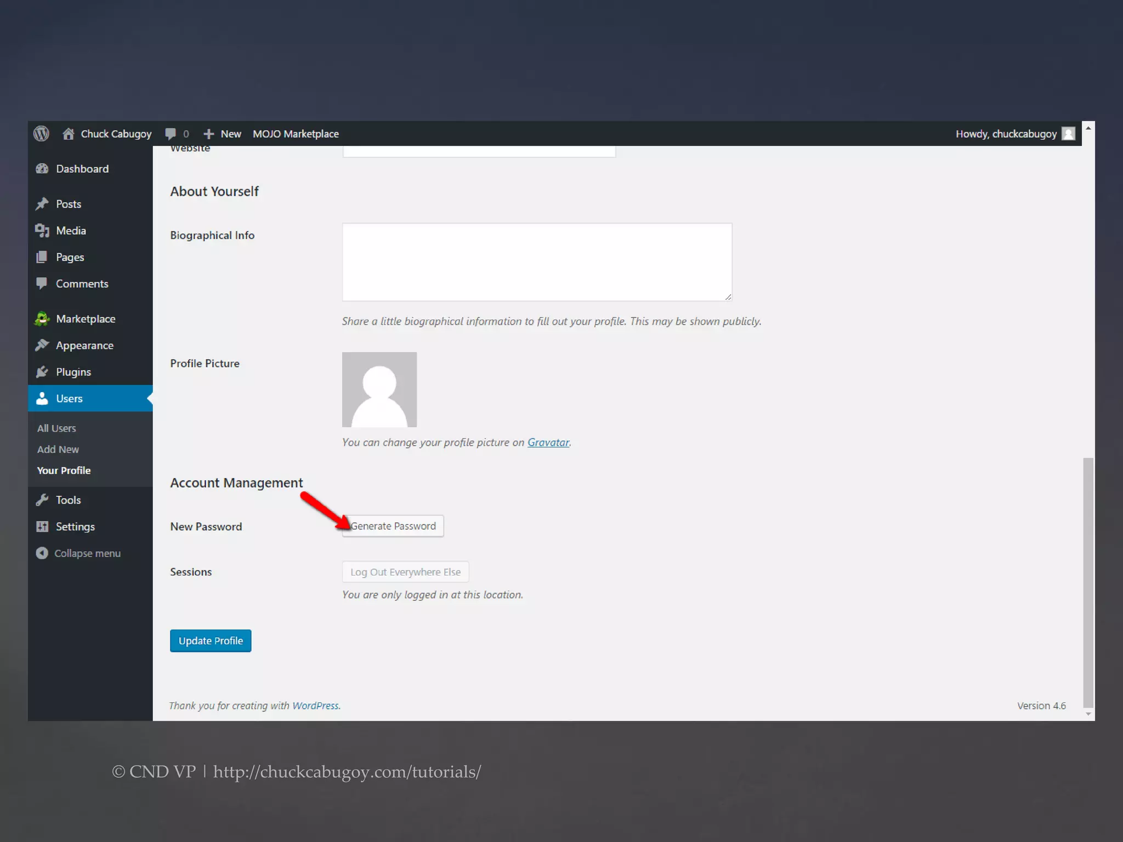Open the Pages menu
The height and width of the screenshot is (842, 1123).
(90, 257)
